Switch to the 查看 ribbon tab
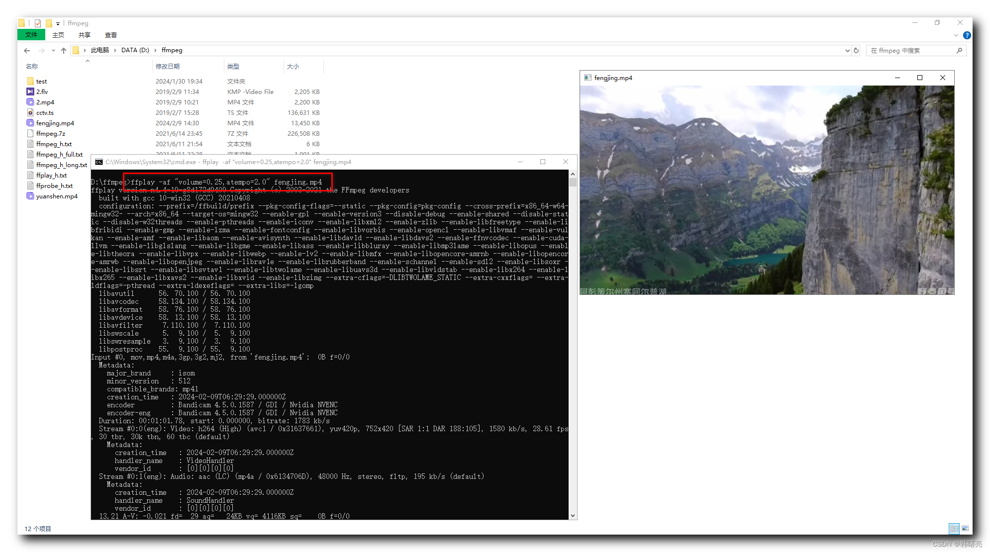Viewport: 990px width, 552px height. [x=110, y=35]
